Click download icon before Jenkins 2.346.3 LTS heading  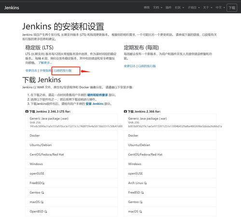pos(27,112)
